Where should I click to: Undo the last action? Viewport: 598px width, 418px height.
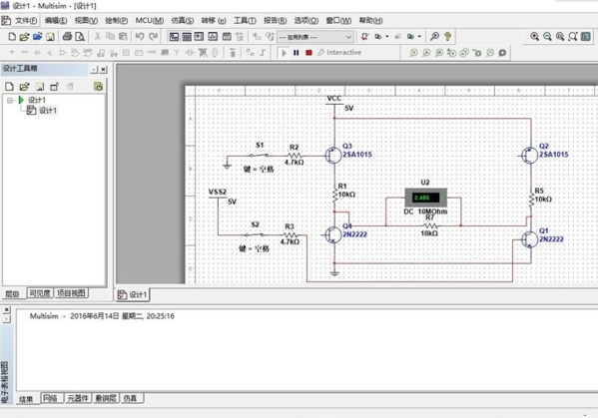coord(140,36)
